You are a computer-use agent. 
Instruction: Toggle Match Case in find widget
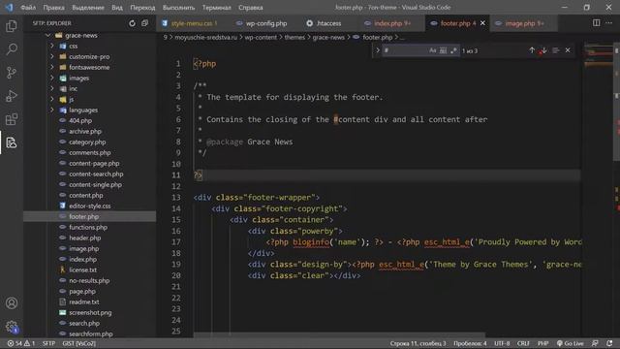pos(433,50)
